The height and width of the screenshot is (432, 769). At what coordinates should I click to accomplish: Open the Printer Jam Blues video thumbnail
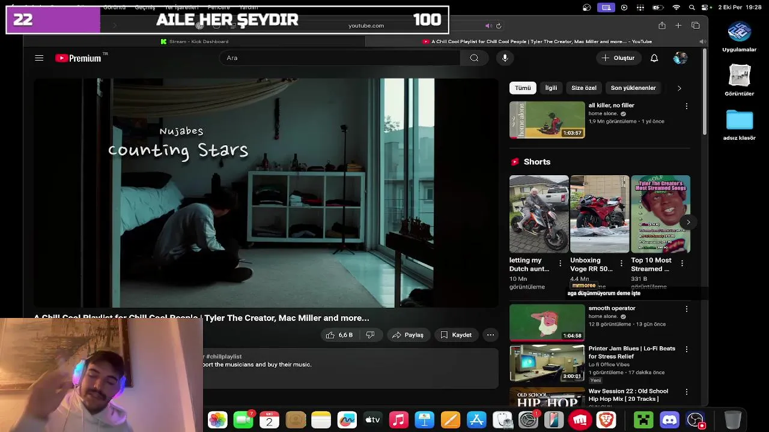pos(547,362)
